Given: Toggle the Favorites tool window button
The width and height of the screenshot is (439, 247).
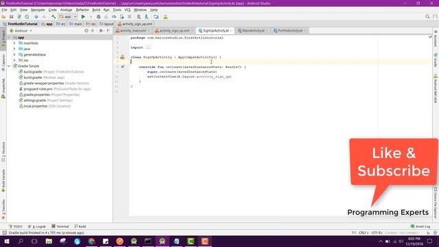Looking at the screenshot, I should pyautogui.click(x=3, y=209).
